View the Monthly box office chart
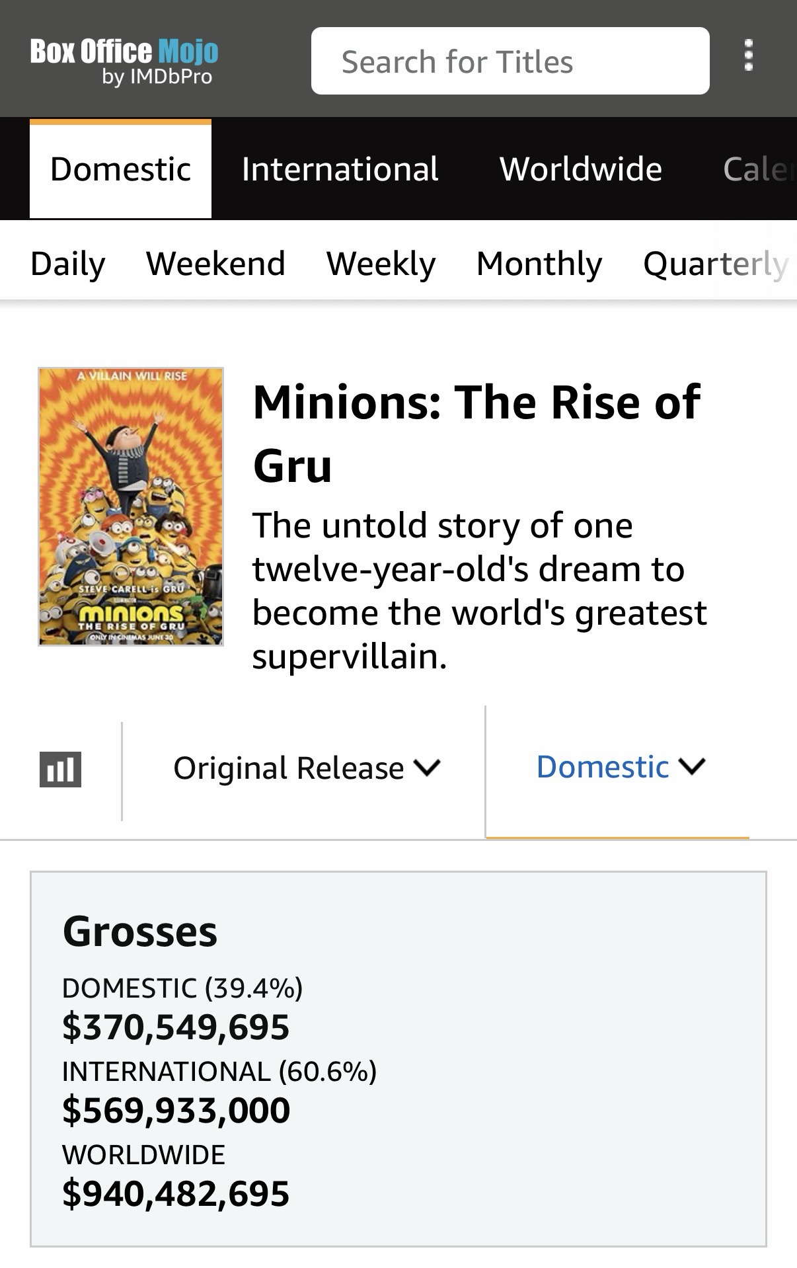The image size is (797, 1268). tap(539, 264)
